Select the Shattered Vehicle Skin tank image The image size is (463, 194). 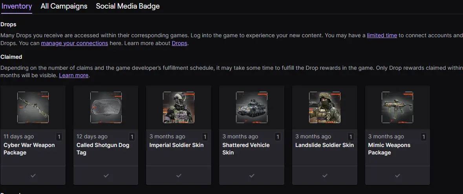[x=252, y=107]
